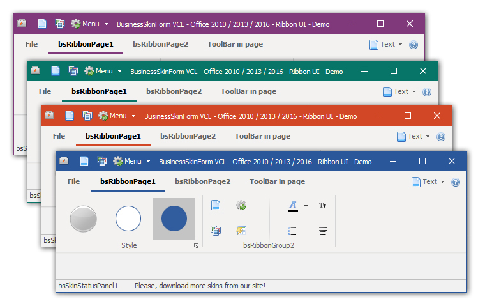Expand the Menu dropdown arrow in the green window
485x308 pixels.
pyautogui.click(x=120, y=72)
